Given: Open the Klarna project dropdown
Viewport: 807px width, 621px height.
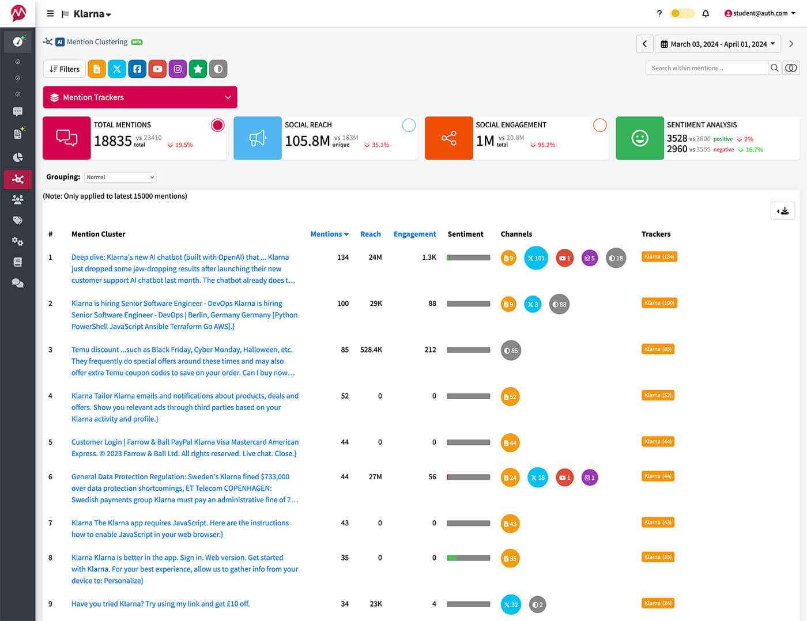Looking at the screenshot, I should tap(92, 14).
